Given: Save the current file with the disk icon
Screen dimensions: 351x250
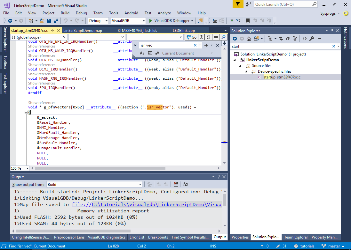Looking at the screenshot, I should (x=49, y=21).
